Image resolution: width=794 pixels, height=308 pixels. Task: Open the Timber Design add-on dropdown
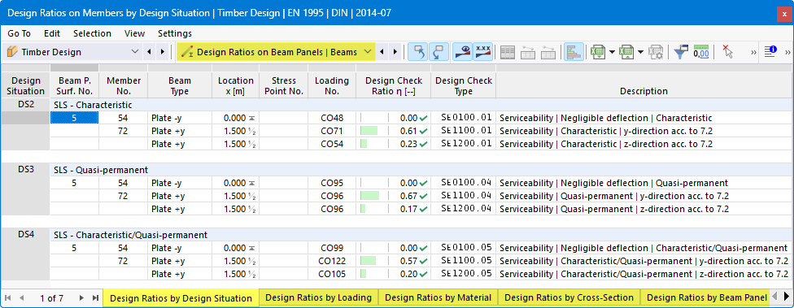(x=135, y=51)
